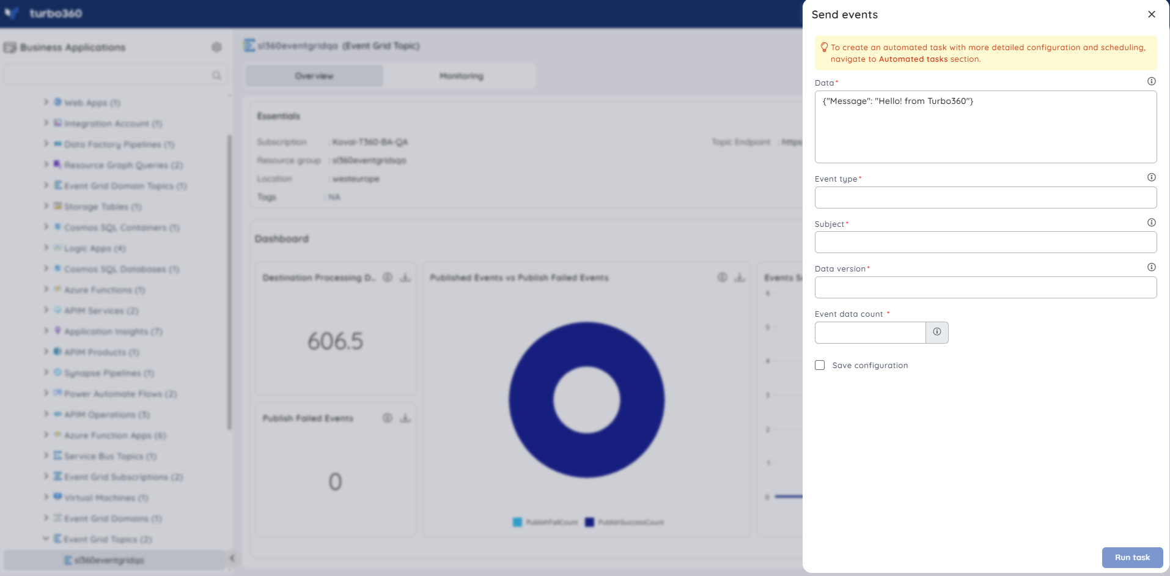The image size is (1170, 576).
Task: Select Event Grid Subscriptions in tree
Action: [x=123, y=477]
